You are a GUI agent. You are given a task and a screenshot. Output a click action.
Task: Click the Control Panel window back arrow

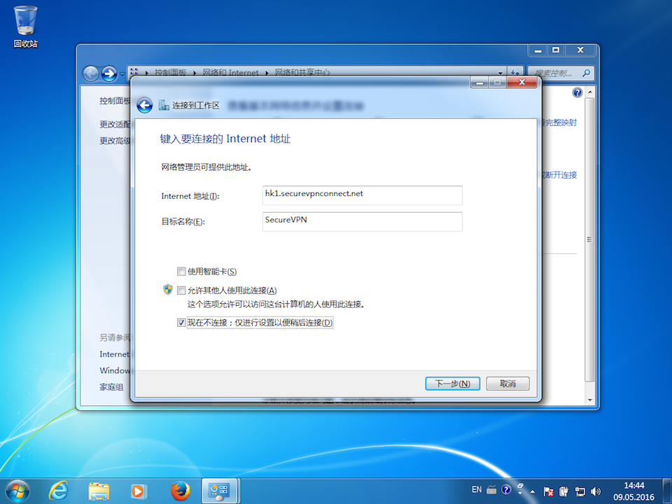tap(90, 73)
